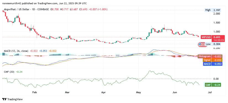Select the blue MACD label on axis

[x=207, y=64]
